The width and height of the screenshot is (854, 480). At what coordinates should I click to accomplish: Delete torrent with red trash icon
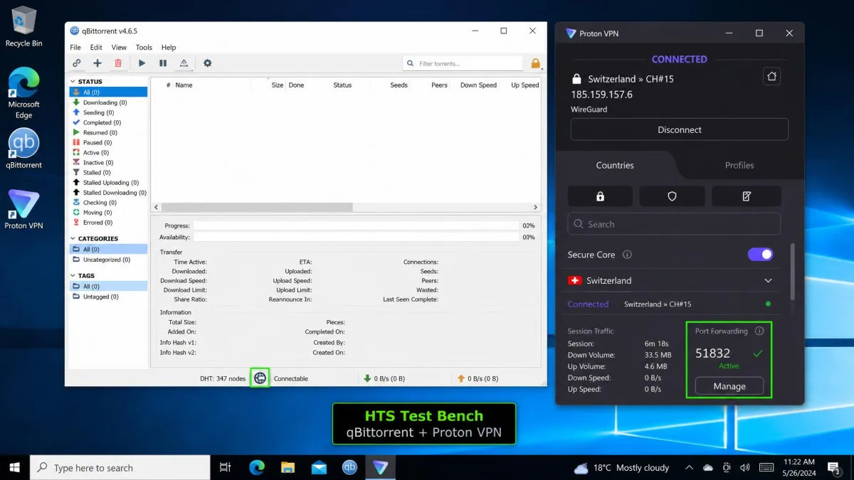[118, 63]
